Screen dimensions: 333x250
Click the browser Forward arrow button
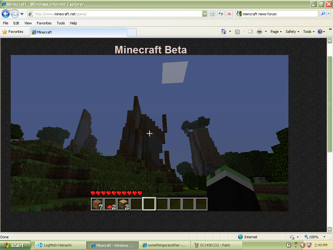(15, 14)
